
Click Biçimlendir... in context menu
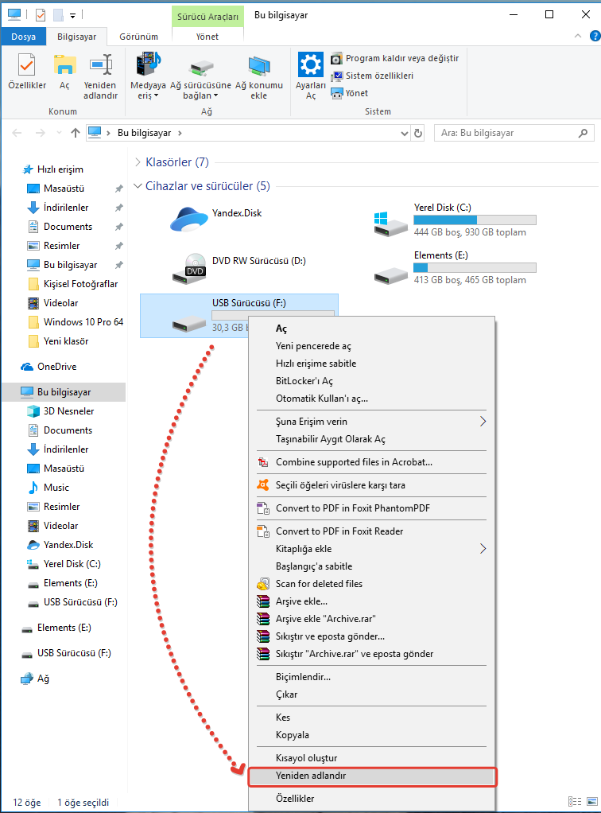(x=303, y=677)
